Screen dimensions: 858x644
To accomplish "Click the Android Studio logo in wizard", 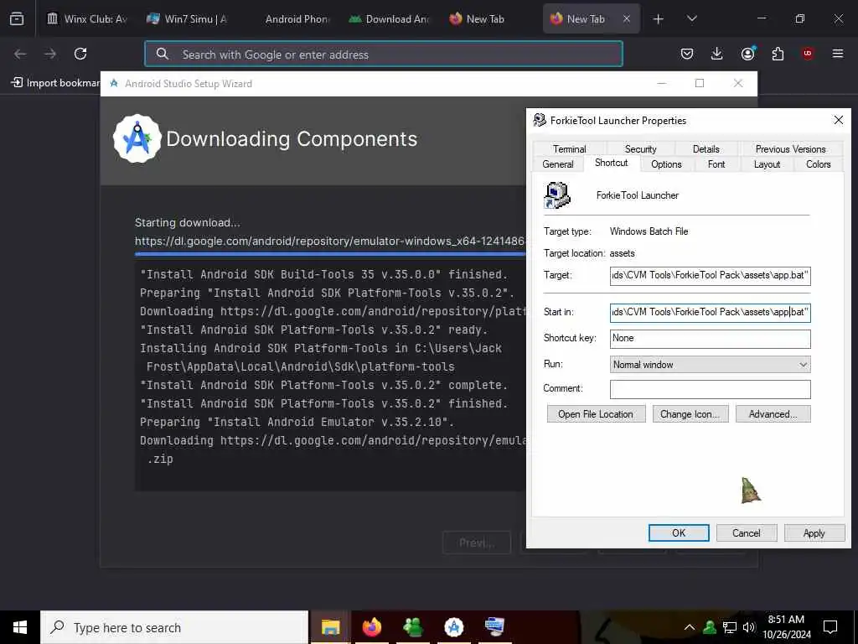I will point(137,138).
